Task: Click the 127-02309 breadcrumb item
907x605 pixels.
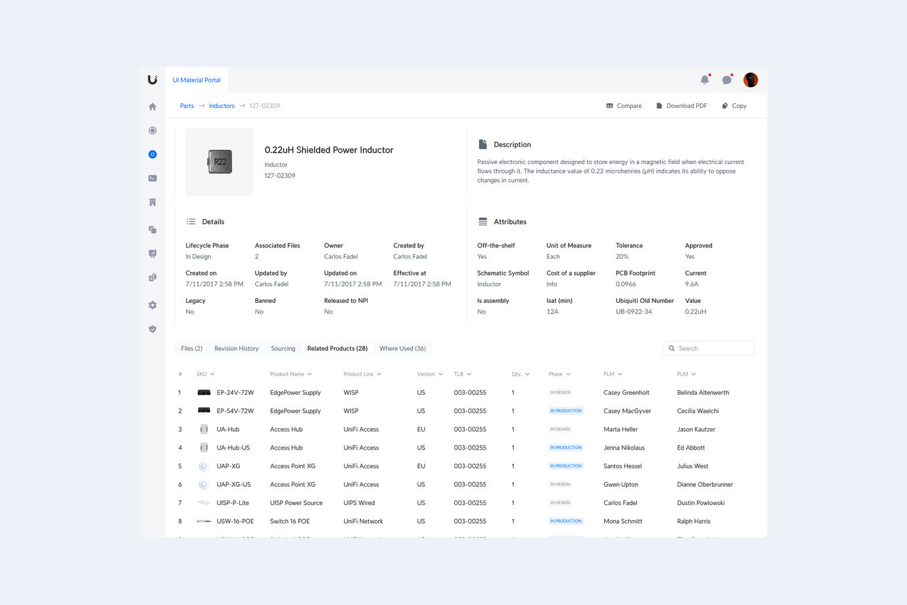Action: 265,106
